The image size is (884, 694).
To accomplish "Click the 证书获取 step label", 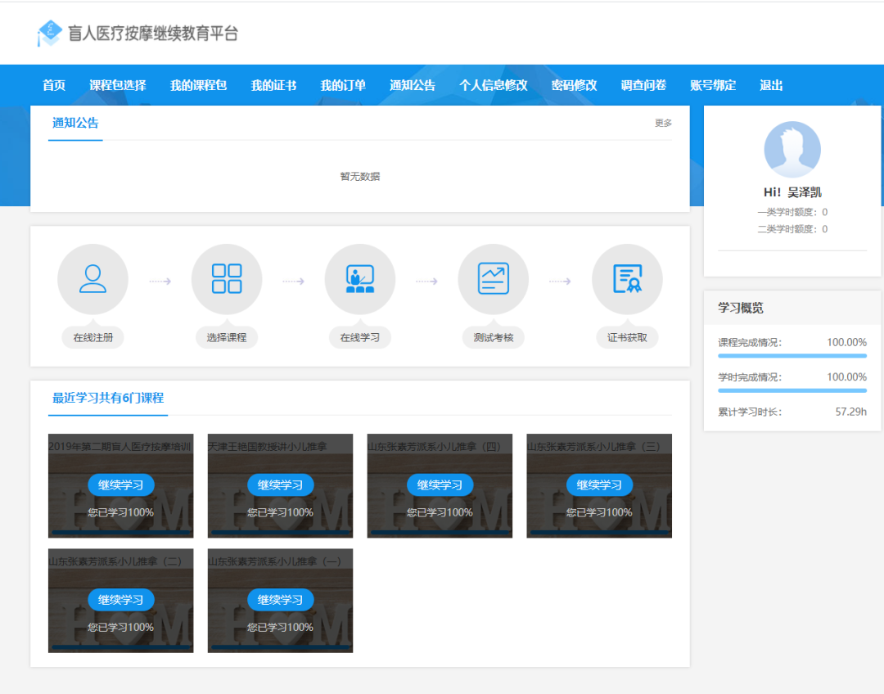I will click(627, 338).
